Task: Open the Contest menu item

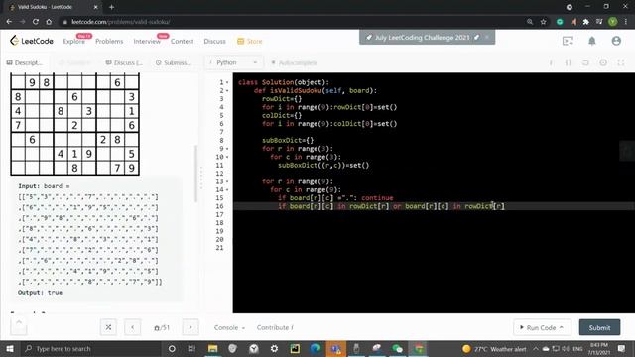Action: coord(182,42)
